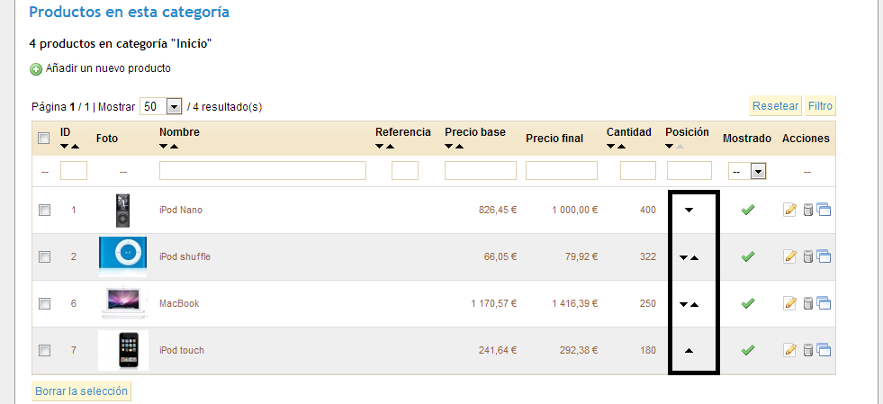Check the iPod Nano row checkbox
Screen dimensions: 883x404
[x=44, y=211]
